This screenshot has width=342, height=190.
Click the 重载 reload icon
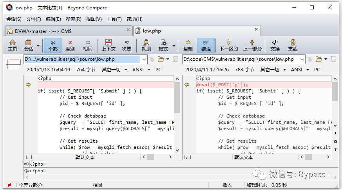coord(293,45)
